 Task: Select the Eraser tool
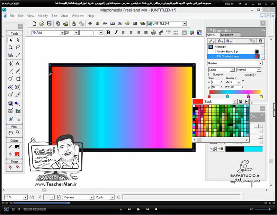[11, 95]
